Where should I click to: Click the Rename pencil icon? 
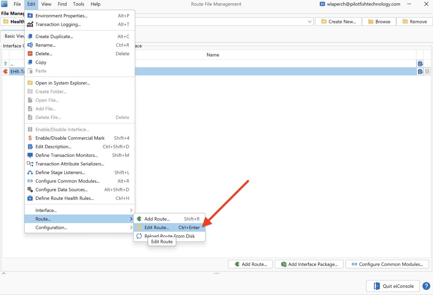pyautogui.click(x=30, y=45)
